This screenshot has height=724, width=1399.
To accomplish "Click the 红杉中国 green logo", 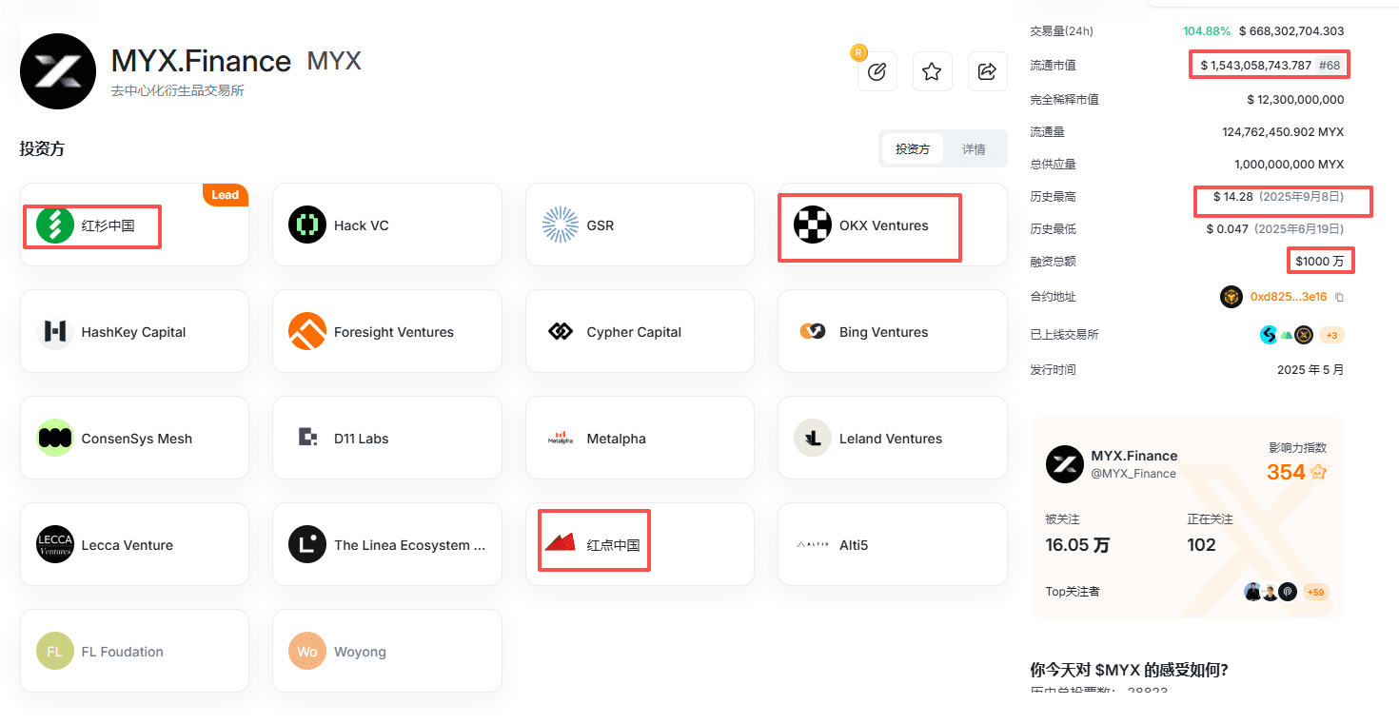I will tap(55, 225).
